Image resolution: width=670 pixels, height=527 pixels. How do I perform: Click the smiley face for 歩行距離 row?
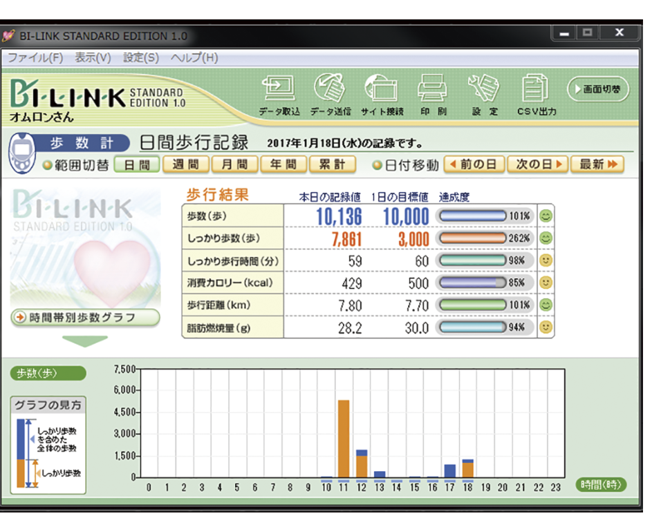[546, 305]
